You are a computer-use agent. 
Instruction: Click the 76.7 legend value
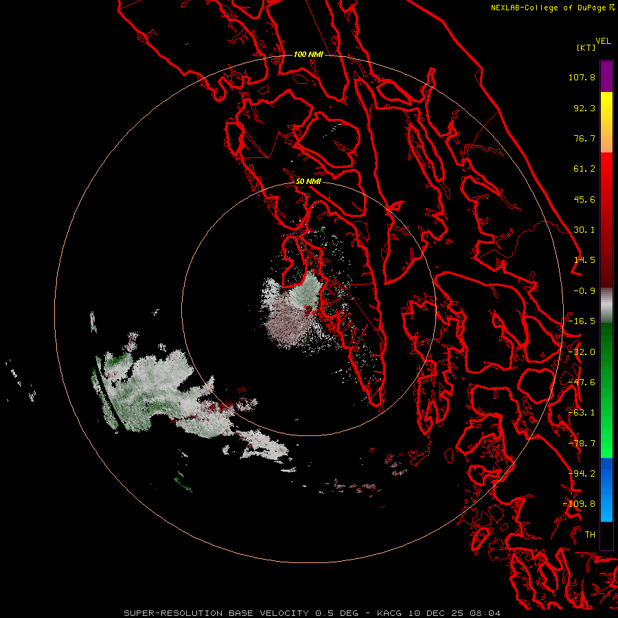point(584,138)
